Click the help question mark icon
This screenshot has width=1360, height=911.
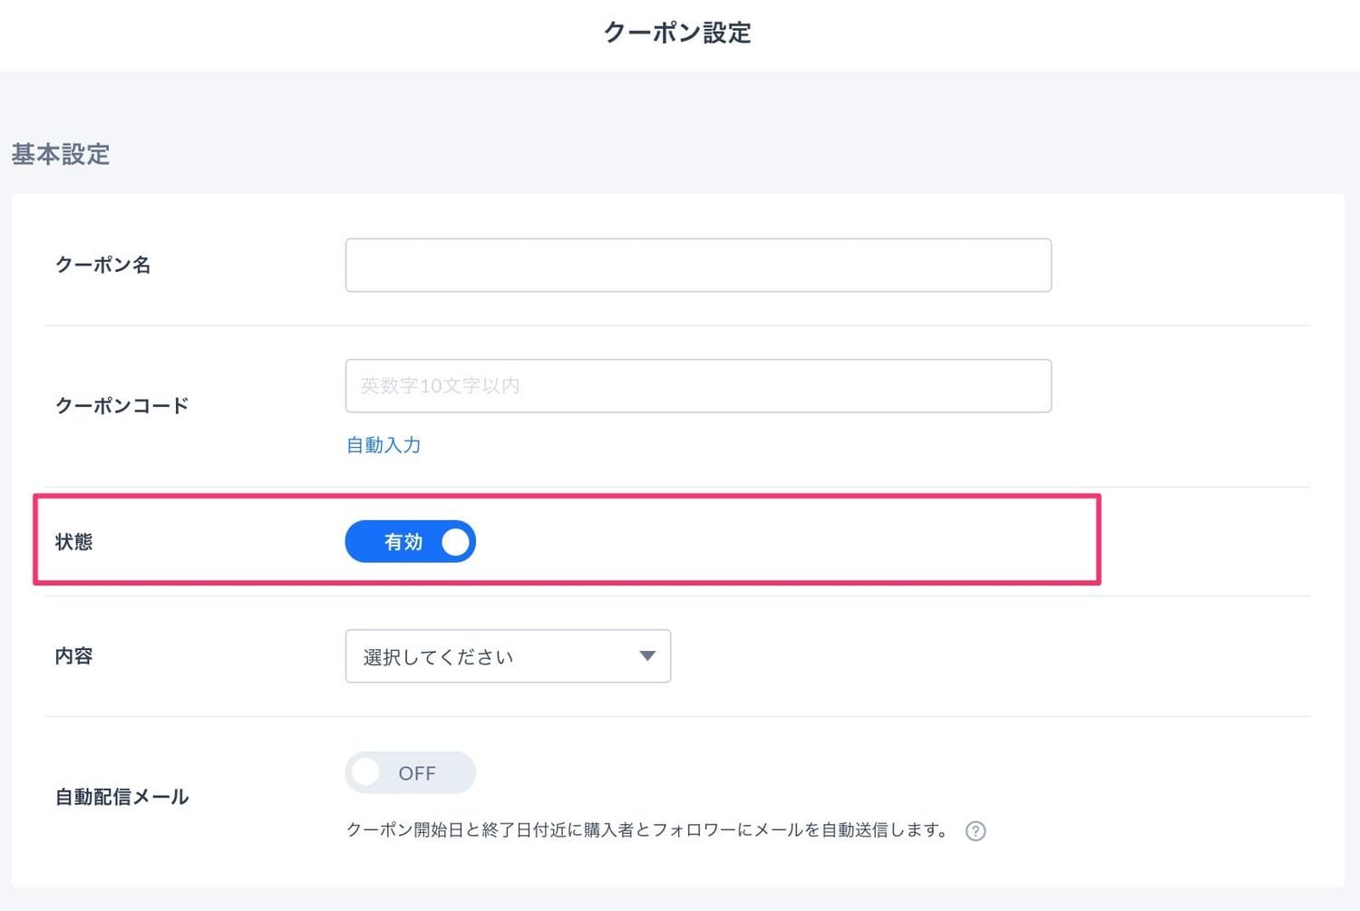pos(976,831)
